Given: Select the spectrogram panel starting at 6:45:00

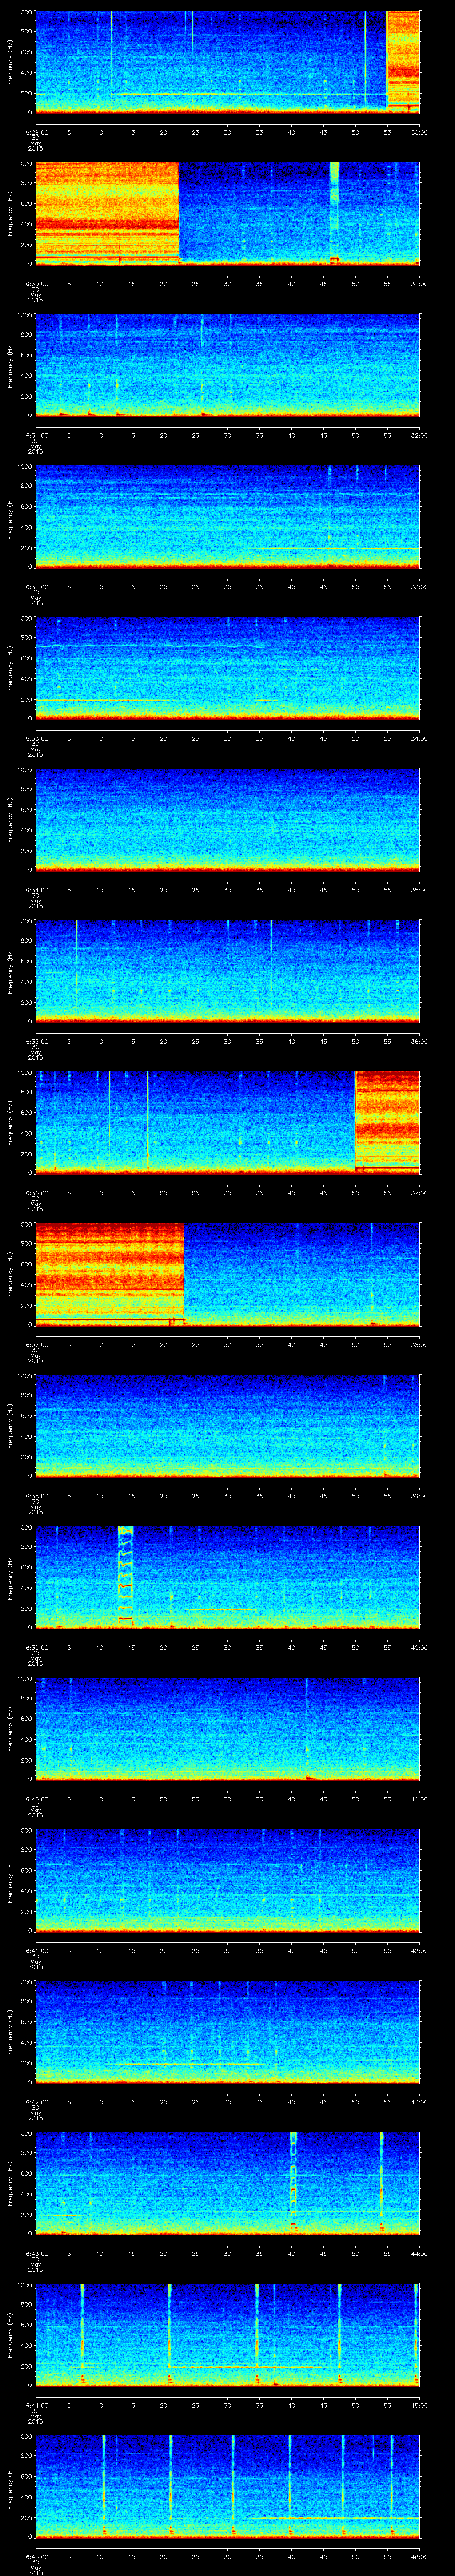Looking at the screenshot, I should point(227,2485).
